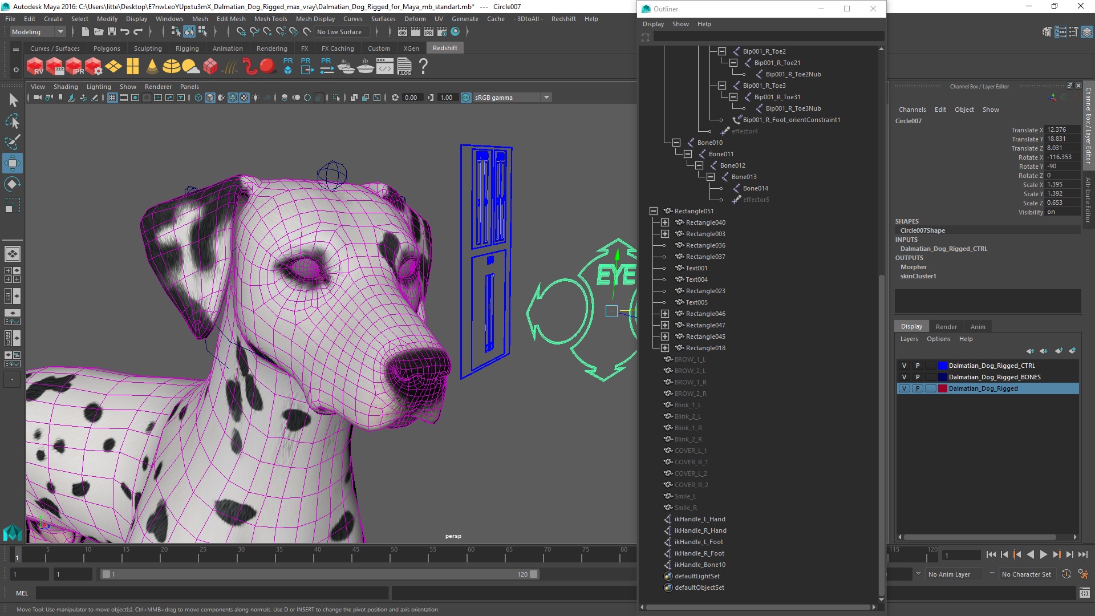Save the scene with the floppy icon
Screen dimensions: 1095x616
click(x=111, y=31)
